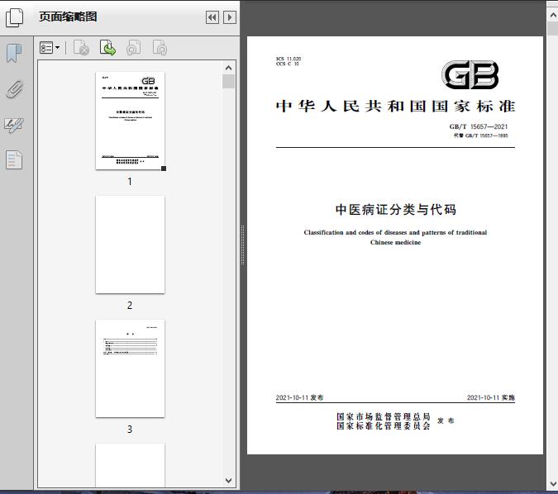
Task: Click the GB logo on the page
Action: coord(470,74)
